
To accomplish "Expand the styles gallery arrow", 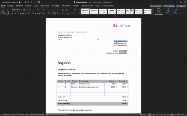I will pos(153,11).
